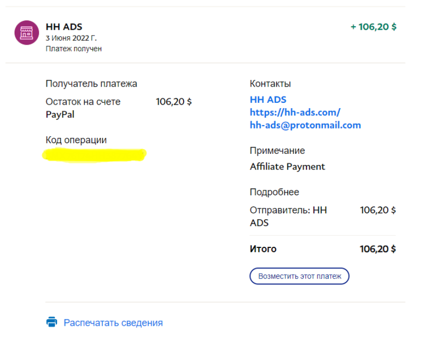The image size is (432, 337).
Task: Click the bold total amount next to Итого
Action: pyautogui.click(x=378, y=249)
